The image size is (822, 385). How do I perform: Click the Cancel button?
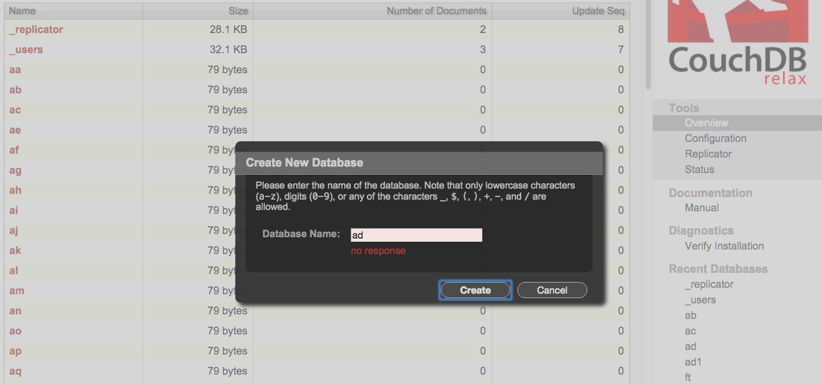click(552, 290)
